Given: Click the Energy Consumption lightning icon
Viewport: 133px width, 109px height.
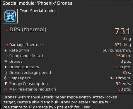Looking at the screenshot, I should 6,84.
